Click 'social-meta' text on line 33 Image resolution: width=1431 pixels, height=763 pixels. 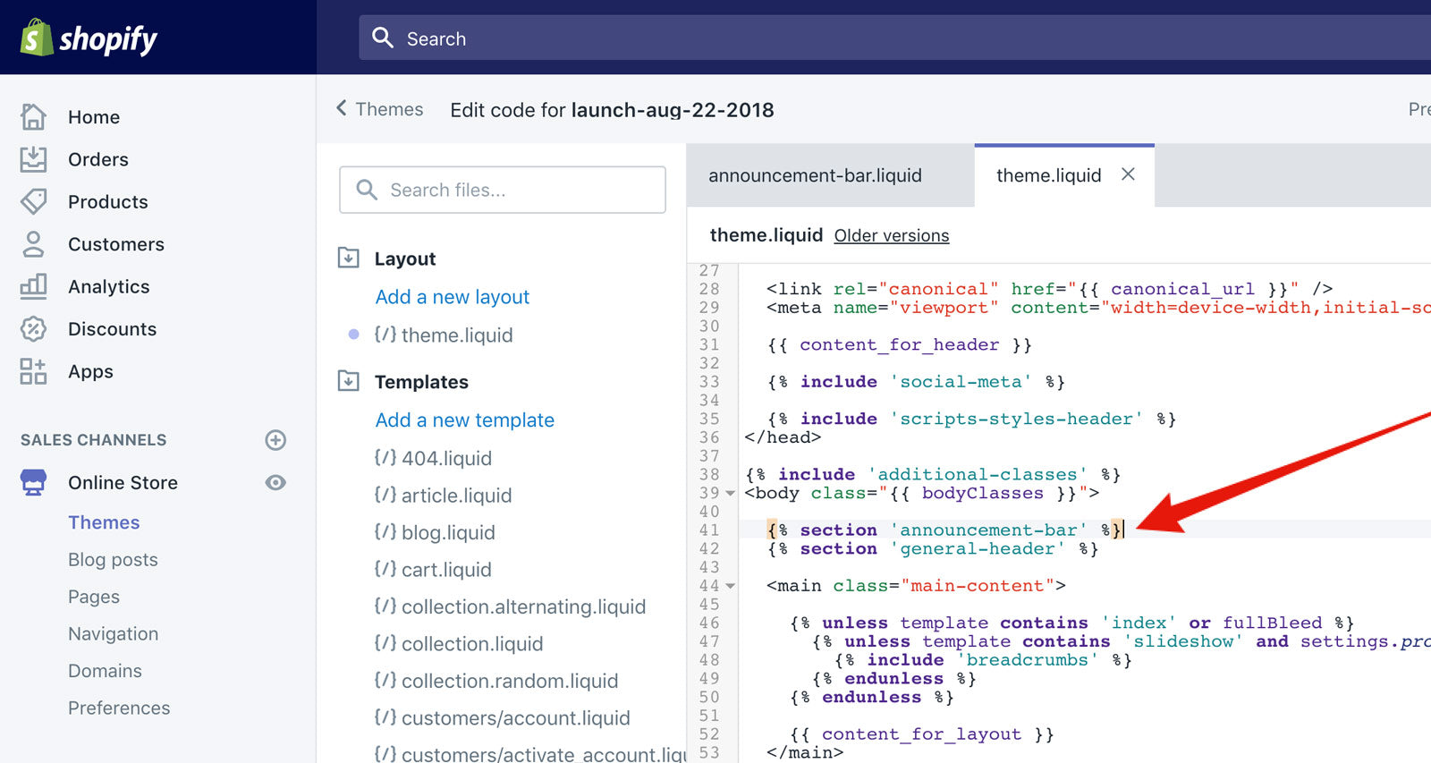(x=961, y=382)
